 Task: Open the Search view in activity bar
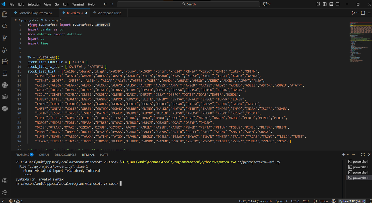tap(5, 26)
